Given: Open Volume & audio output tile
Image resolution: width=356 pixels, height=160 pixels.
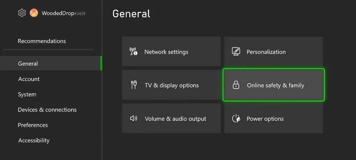Looking at the screenshot, I should coord(171,118).
